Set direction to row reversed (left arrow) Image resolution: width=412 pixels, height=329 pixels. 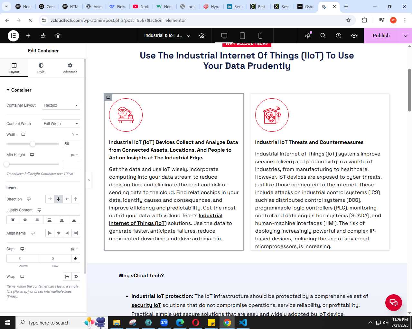coord(67,199)
